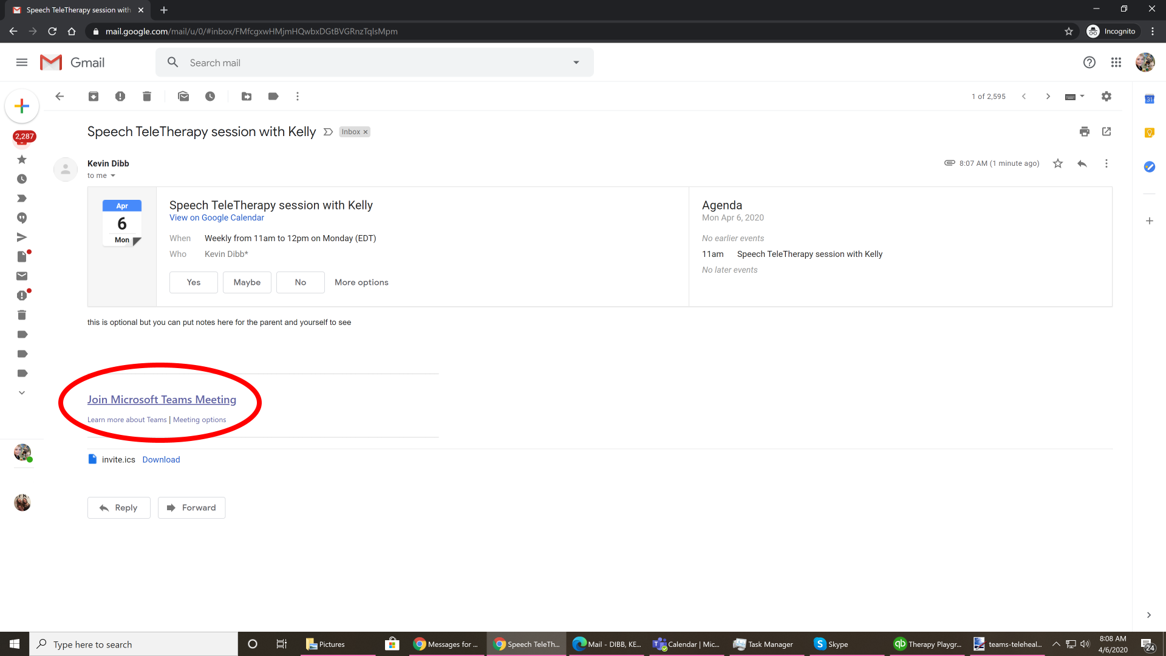This screenshot has height=656, width=1166.
Task: Hide side panel chevron at bottom right
Action: (x=1149, y=615)
